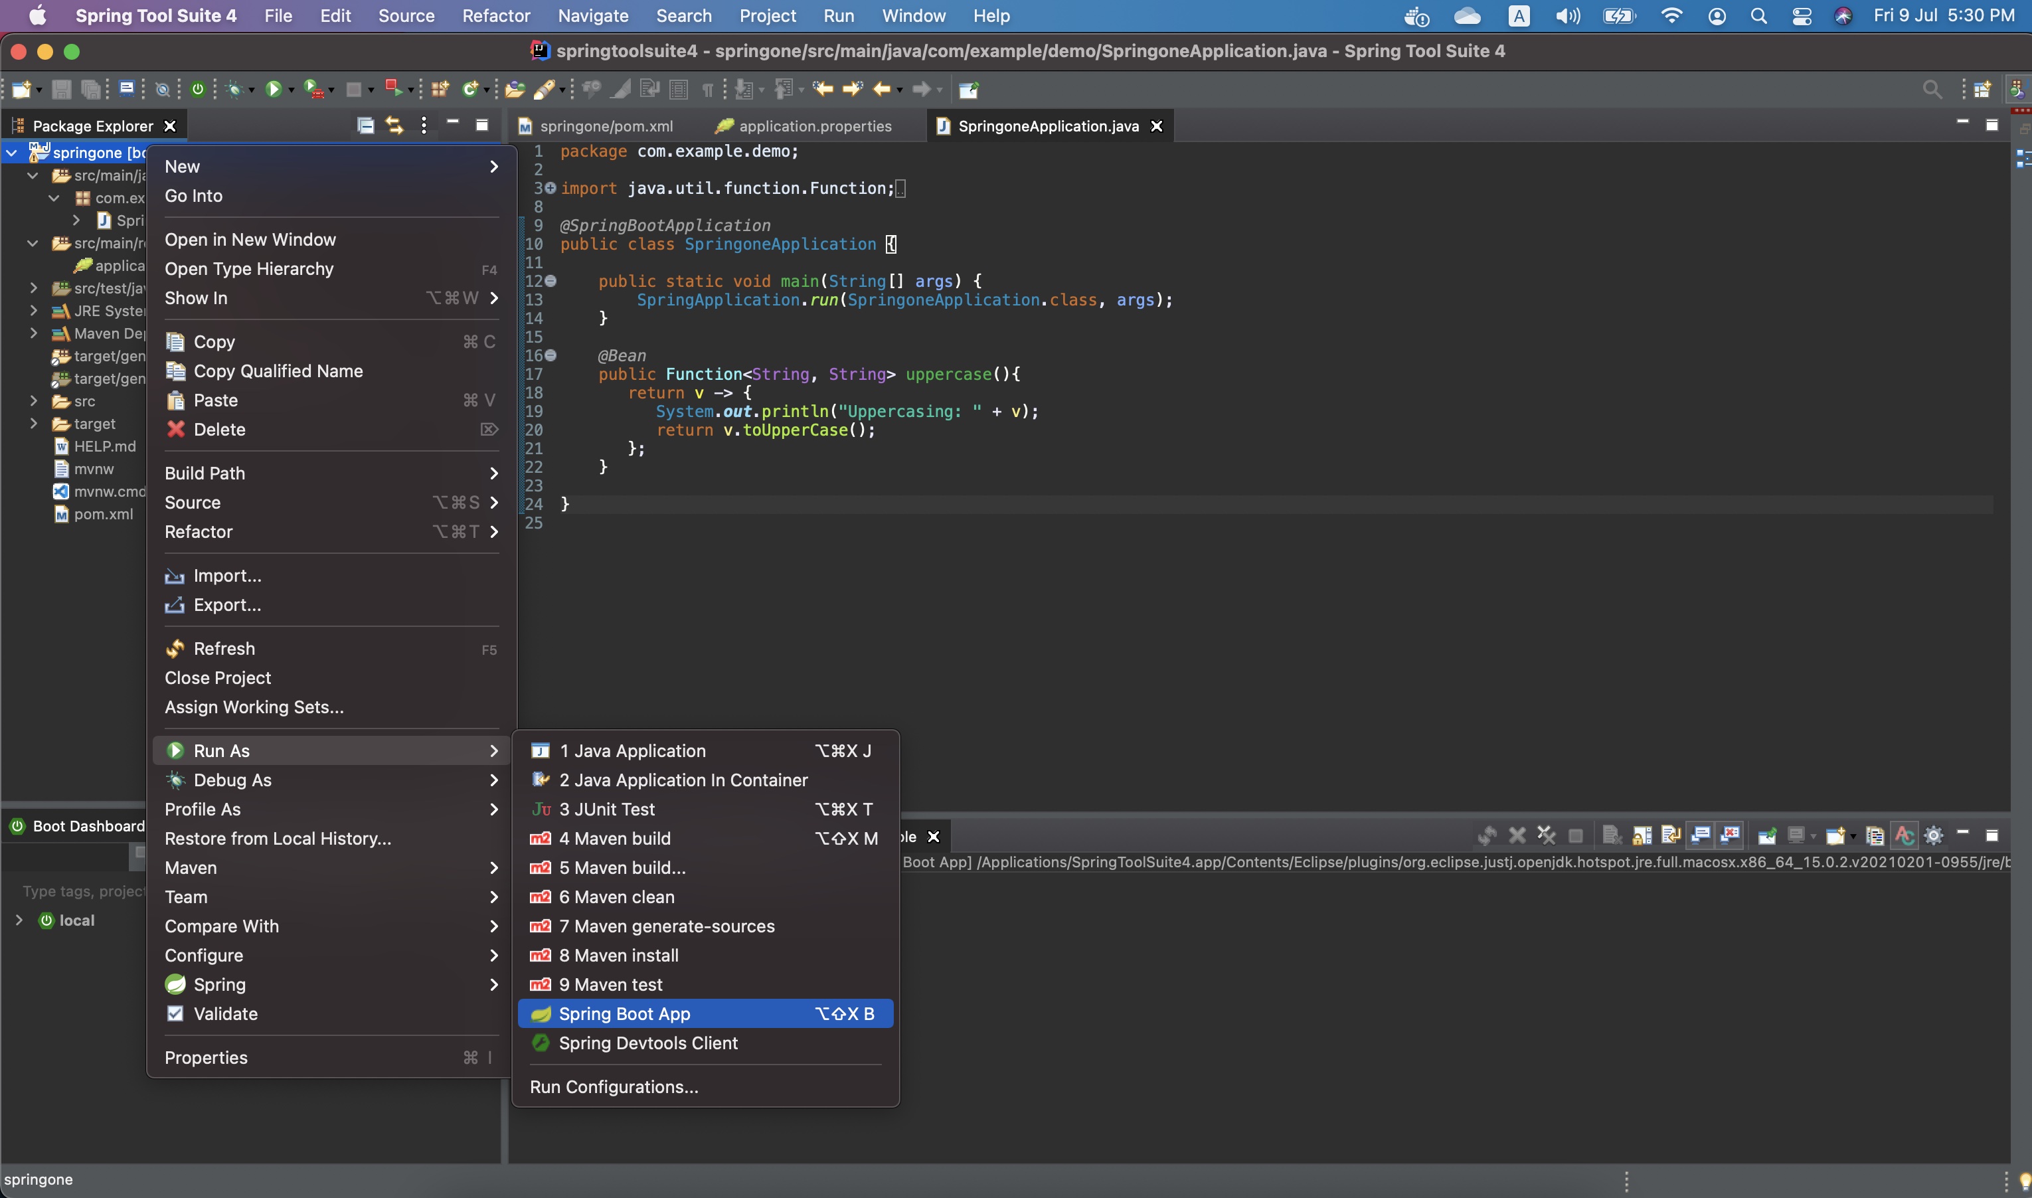Click the toolbar Search magnifier icon

(1931, 89)
